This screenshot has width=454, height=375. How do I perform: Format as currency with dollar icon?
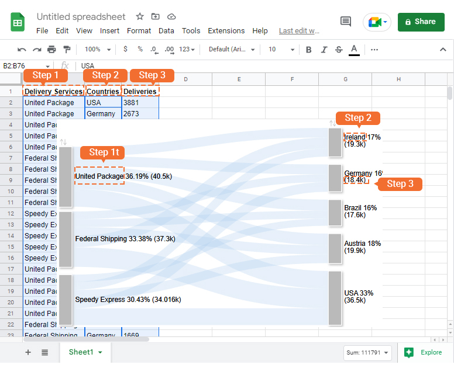coord(125,49)
